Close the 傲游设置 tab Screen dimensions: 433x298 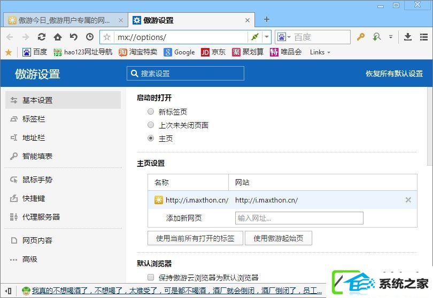coord(248,20)
